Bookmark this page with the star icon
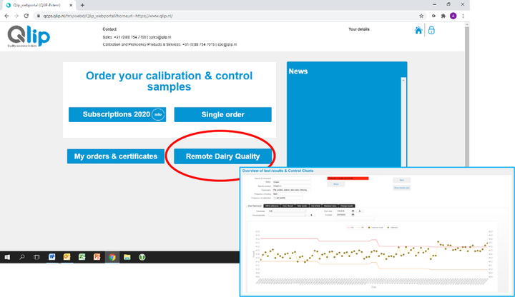The width and height of the screenshot is (515, 297). point(421,16)
